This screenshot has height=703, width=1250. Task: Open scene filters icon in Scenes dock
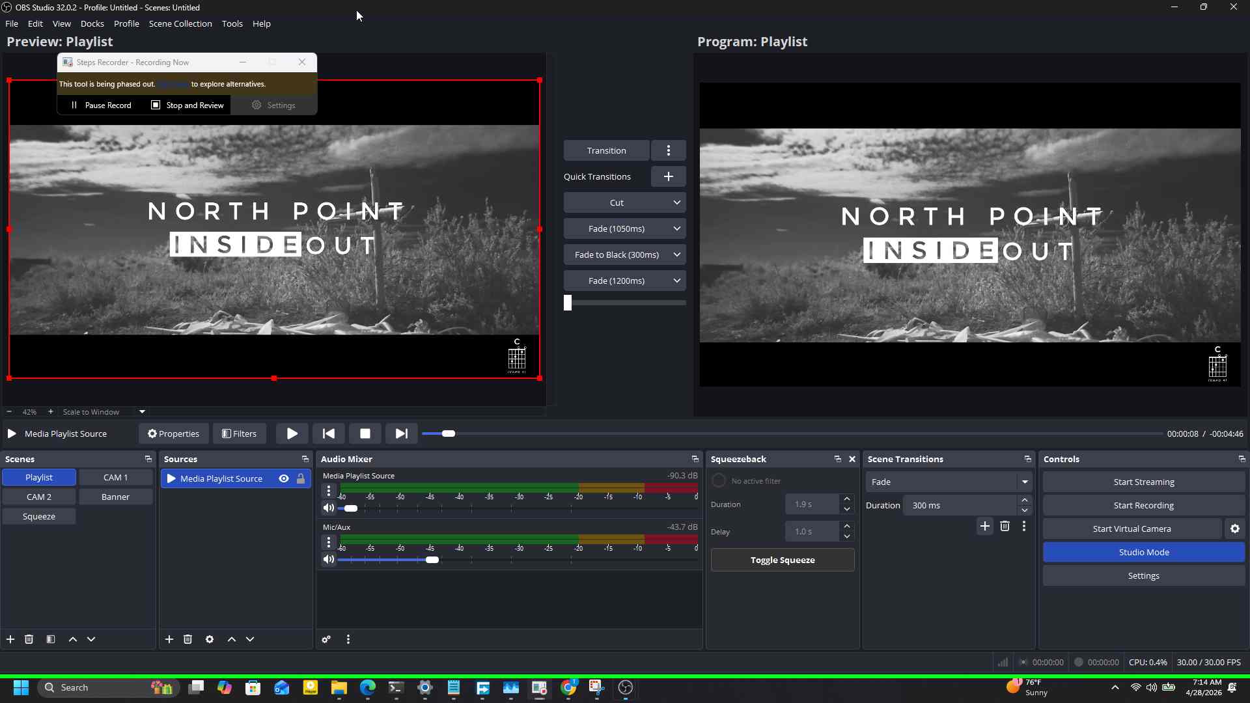(51, 639)
